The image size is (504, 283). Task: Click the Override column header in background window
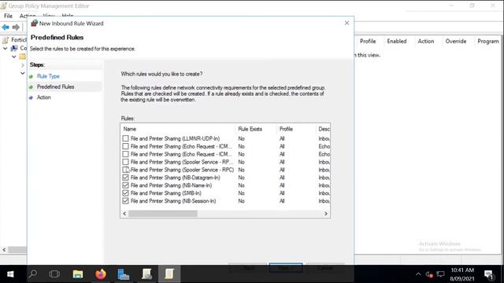click(456, 41)
